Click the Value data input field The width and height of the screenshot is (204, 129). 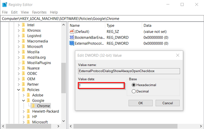click(101, 85)
